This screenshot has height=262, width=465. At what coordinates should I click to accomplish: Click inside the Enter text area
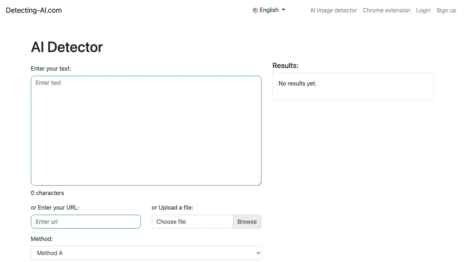[146, 130]
